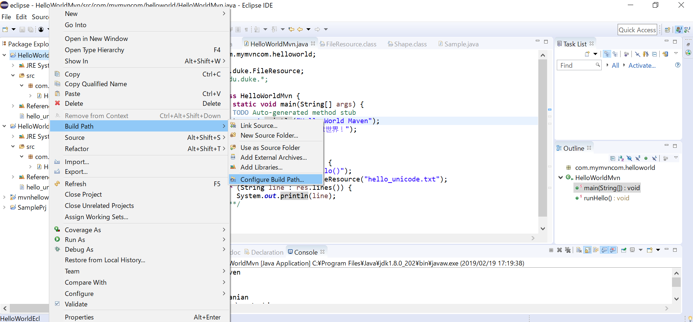Viewport: 693px width, 322px height.
Task: Click Properties in context menu
Action: (x=139, y=317)
